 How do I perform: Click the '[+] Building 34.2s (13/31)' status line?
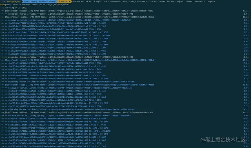coord(15,8)
